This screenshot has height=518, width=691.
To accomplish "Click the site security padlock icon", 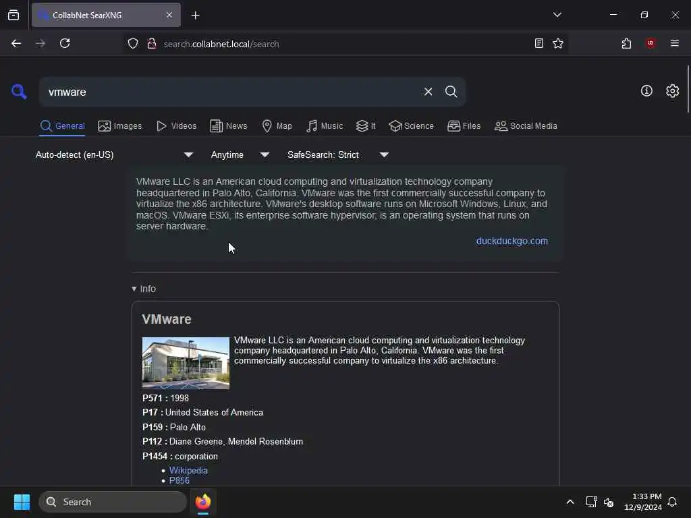I will [x=152, y=44].
